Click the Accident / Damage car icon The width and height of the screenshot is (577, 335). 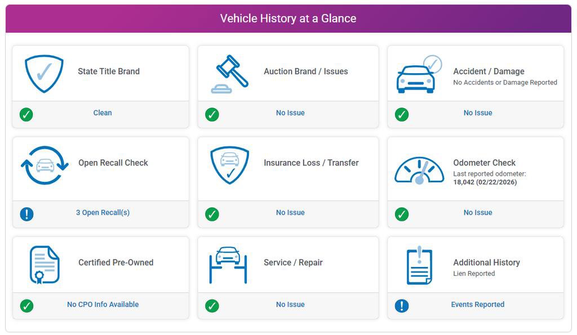pyautogui.click(x=419, y=74)
